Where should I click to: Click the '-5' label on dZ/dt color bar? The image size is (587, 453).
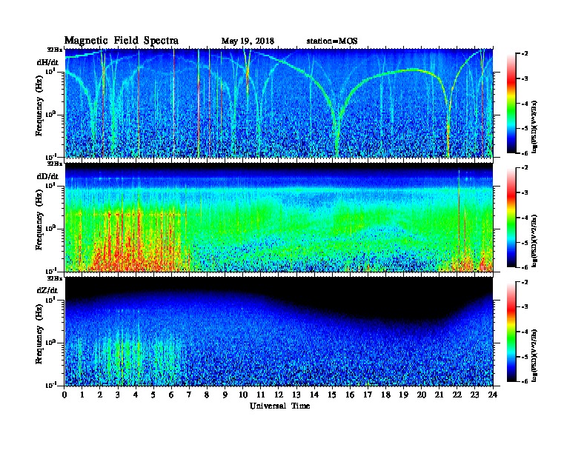pyautogui.click(x=525, y=357)
